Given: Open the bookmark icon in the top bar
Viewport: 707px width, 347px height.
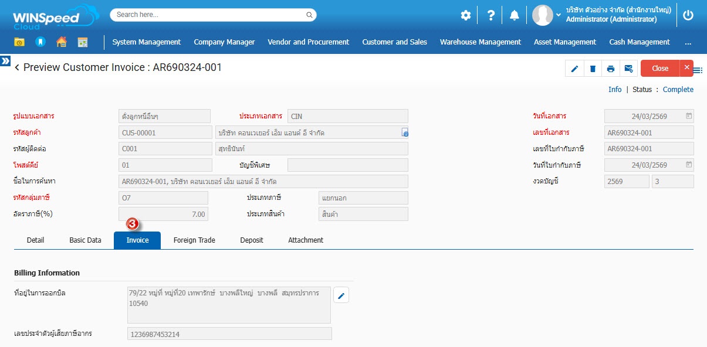Looking at the screenshot, I should (x=40, y=42).
